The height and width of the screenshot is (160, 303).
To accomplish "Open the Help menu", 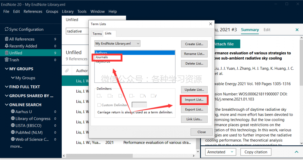I will pos(113,11).
